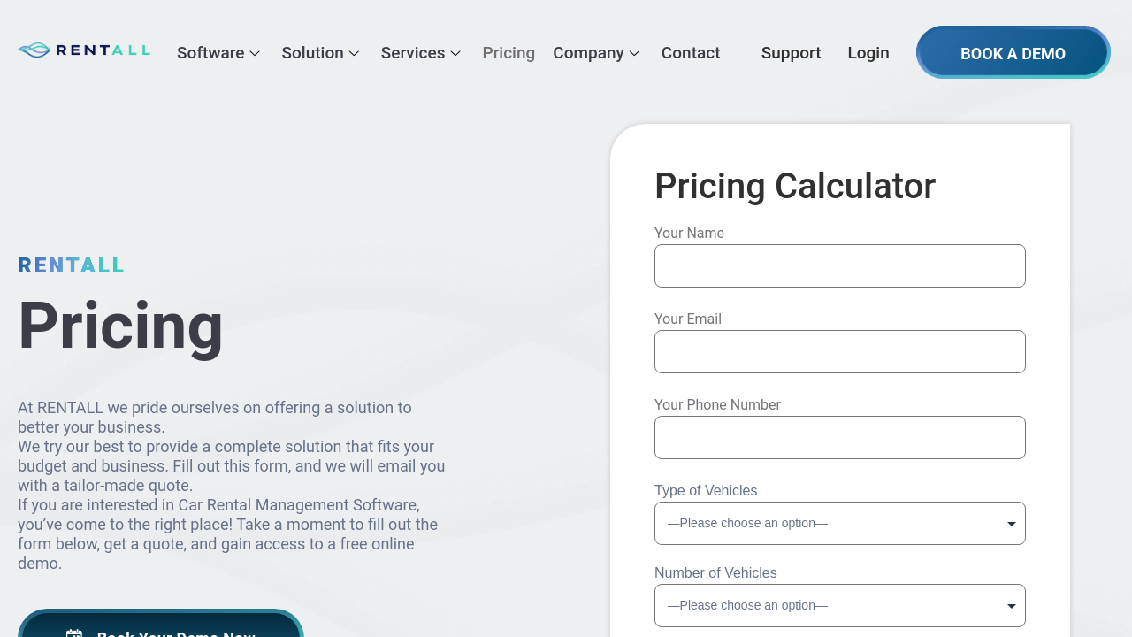This screenshot has height=637, width=1132.
Task: Click into the Your Email field
Action: point(840,352)
